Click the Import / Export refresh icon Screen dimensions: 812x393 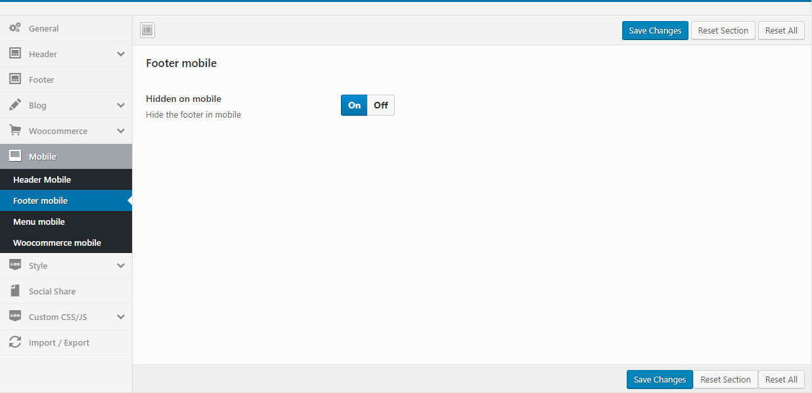[14, 342]
